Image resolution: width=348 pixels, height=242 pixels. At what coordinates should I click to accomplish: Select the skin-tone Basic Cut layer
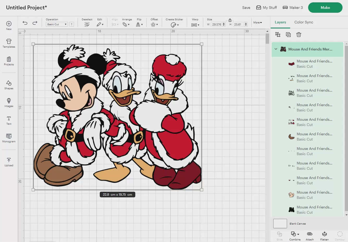(x=307, y=195)
